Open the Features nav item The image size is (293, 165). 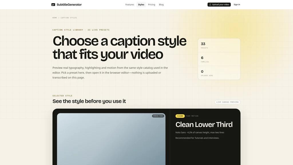[130, 5]
